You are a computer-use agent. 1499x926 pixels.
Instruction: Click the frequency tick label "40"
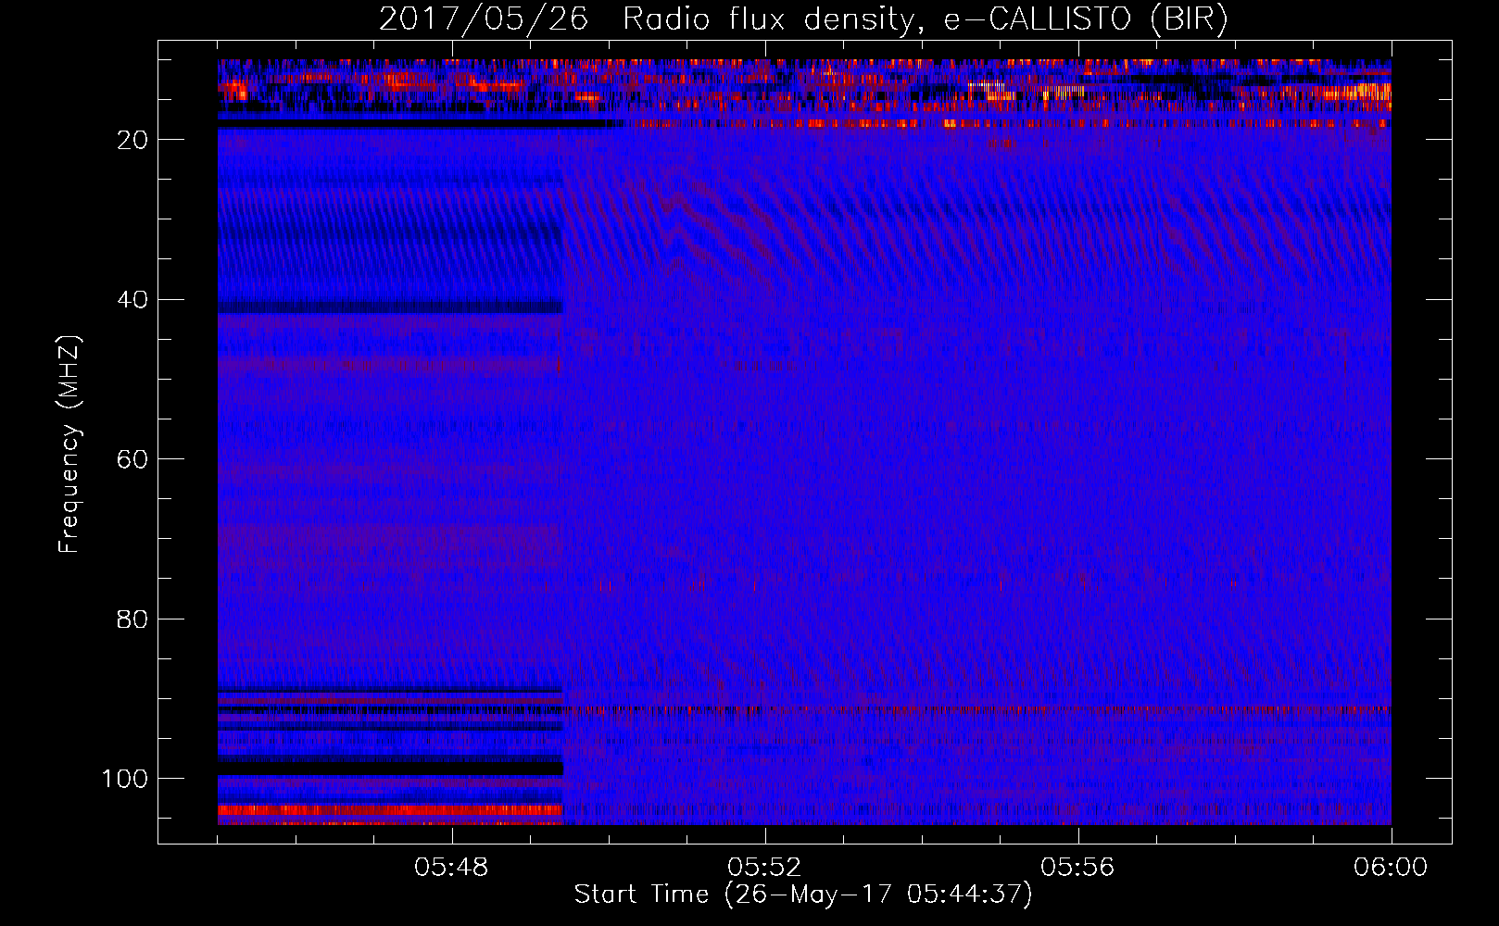coord(132,300)
